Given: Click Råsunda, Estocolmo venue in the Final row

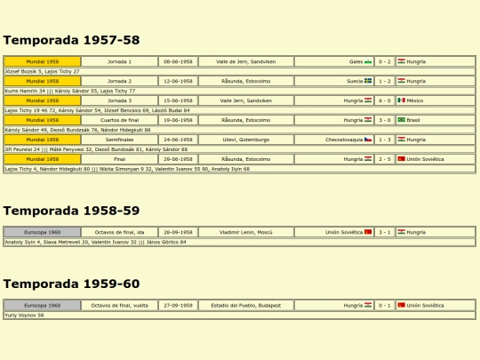Looking at the screenshot, I should [x=246, y=159].
